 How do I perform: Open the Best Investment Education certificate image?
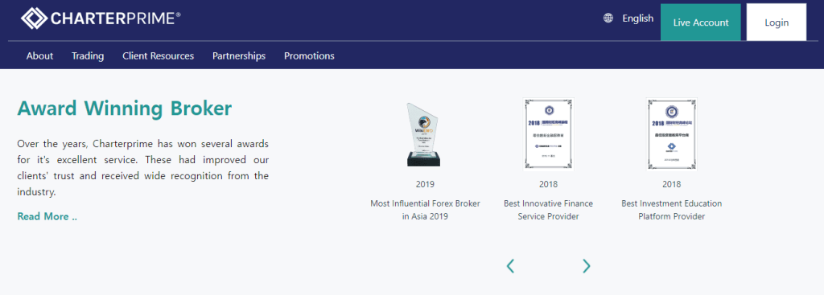coord(672,134)
